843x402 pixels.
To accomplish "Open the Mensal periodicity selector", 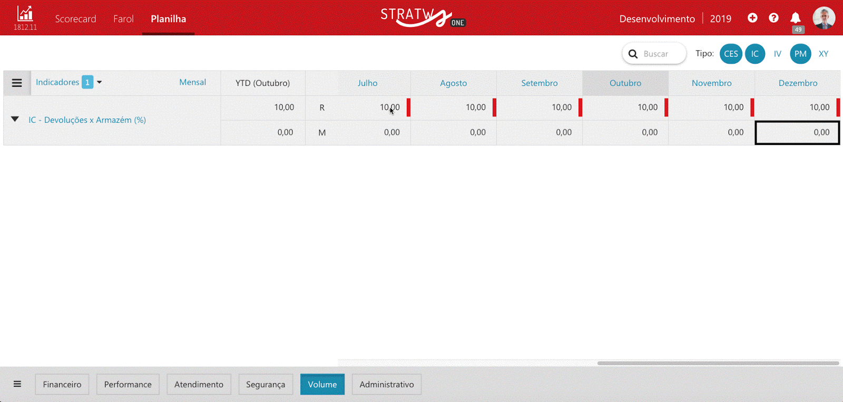I will pos(192,82).
